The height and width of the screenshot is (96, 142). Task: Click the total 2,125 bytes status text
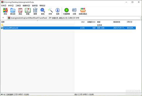click(84, 94)
